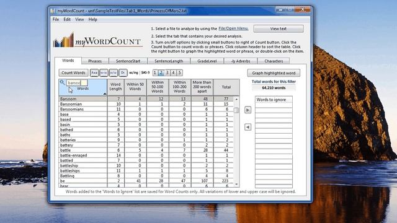Toggle the es/ing suffix option

(134, 73)
